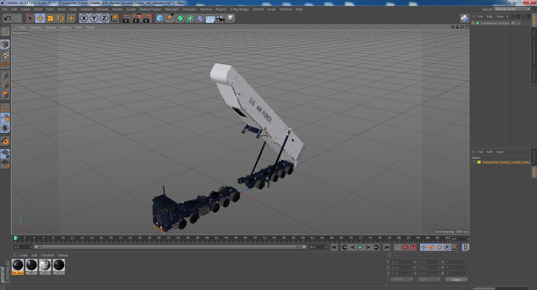Open viewport Display menu
The image size is (537, 290).
50,27
